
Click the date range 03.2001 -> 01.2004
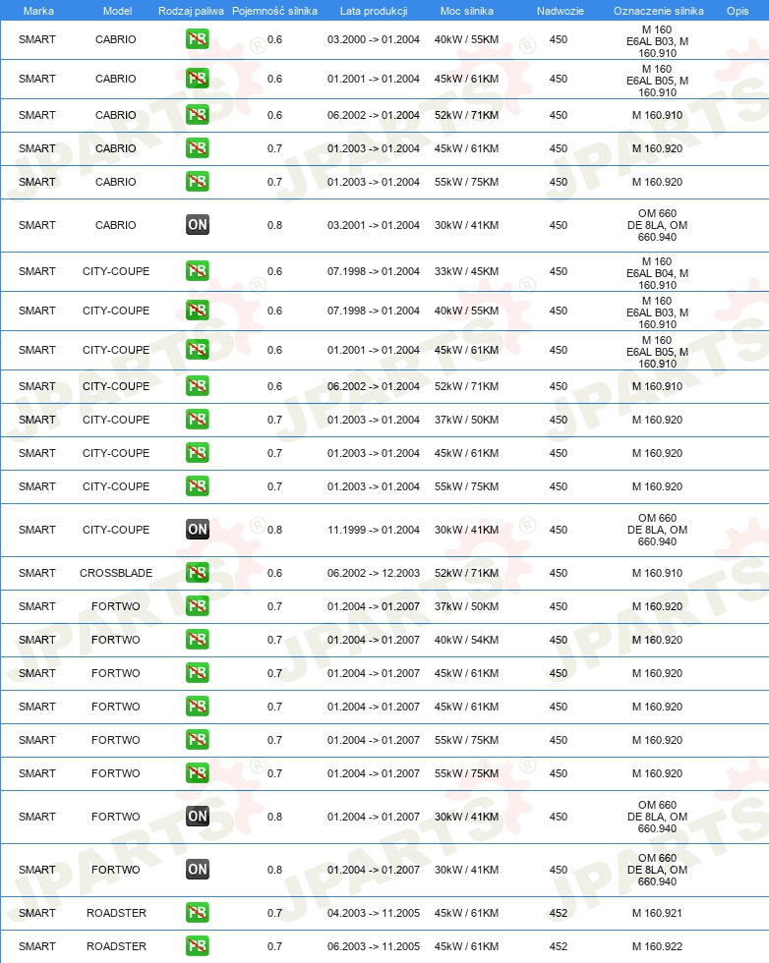374,225
